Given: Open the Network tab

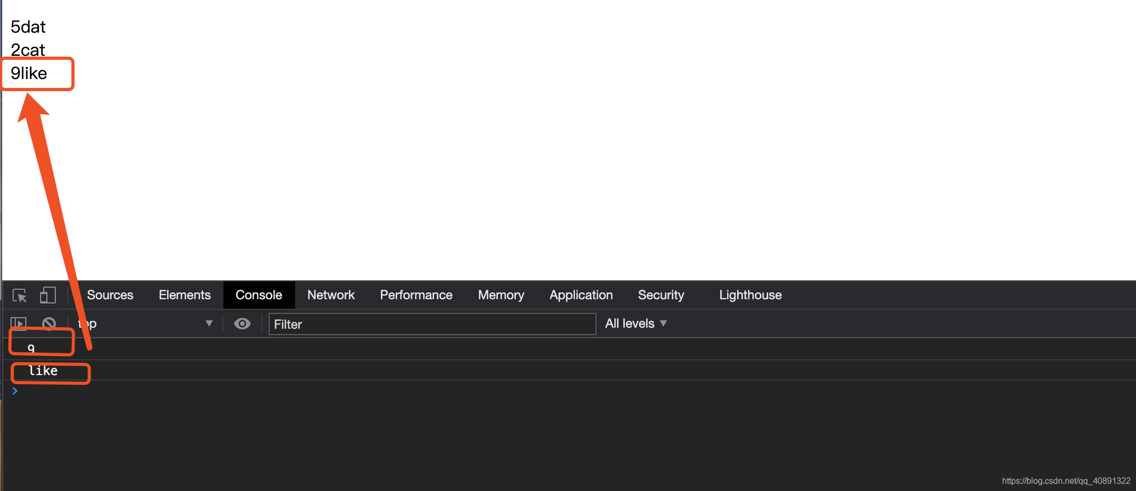Looking at the screenshot, I should 331,295.
